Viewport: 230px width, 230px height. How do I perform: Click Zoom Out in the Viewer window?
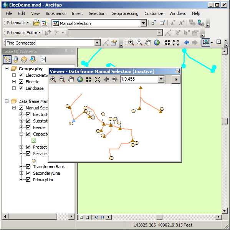click(62, 79)
